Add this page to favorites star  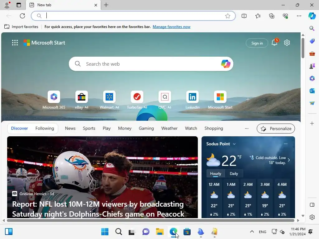point(228,16)
